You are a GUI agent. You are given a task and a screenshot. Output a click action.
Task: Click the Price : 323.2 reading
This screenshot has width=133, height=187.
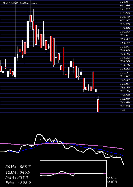[18, 183]
